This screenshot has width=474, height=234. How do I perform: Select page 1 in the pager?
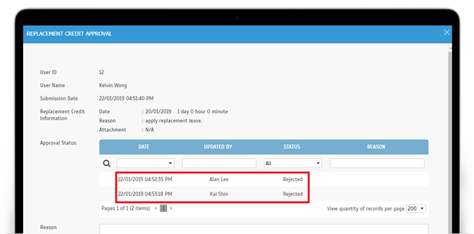point(164,209)
